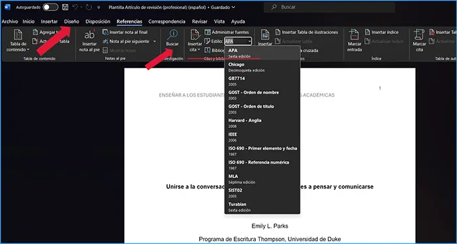Click Insertar índice
This screenshot has height=244, width=457.
click(x=381, y=32)
